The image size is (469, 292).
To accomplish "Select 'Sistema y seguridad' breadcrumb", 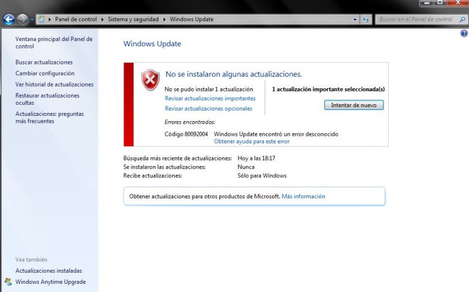I will pyautogui.click(x=133, y=19).
